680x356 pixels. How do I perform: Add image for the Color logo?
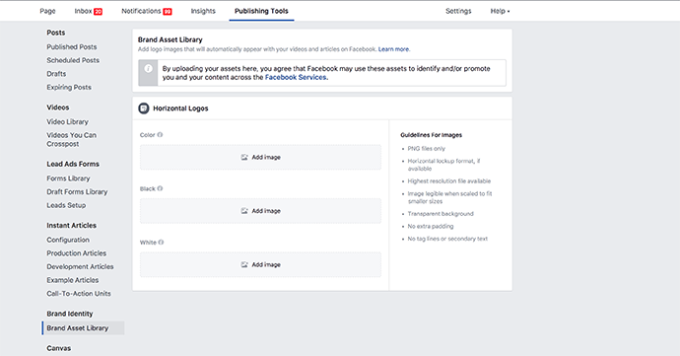tap(260, 157)
